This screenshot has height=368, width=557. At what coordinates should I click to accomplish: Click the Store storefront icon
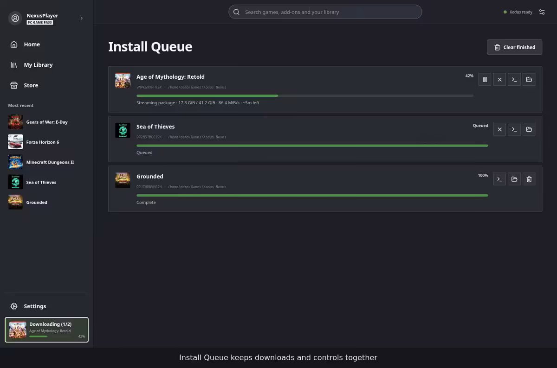14,85
